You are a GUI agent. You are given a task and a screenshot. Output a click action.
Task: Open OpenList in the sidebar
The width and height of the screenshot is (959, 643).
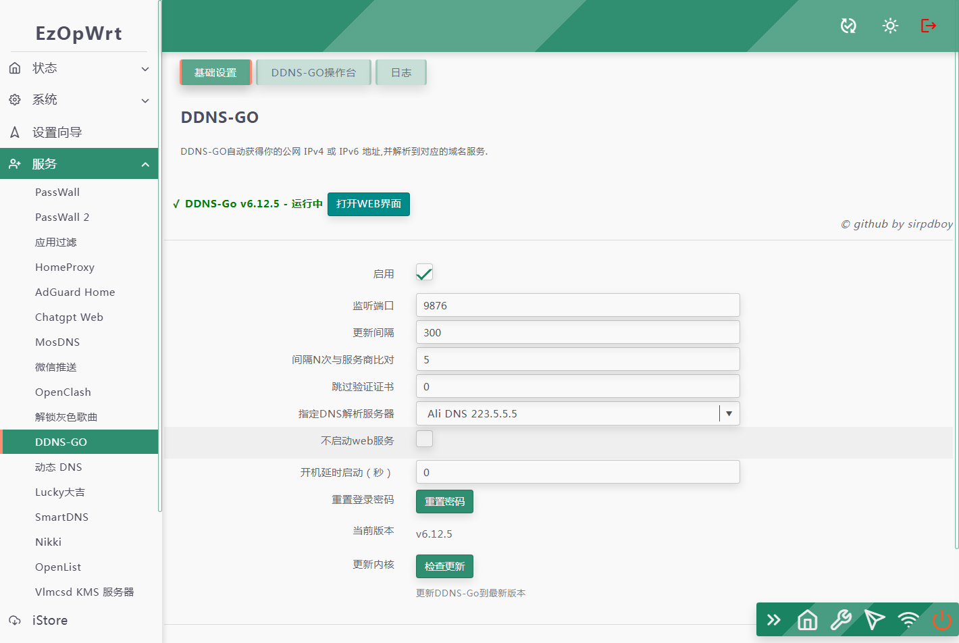click(58, 567)
